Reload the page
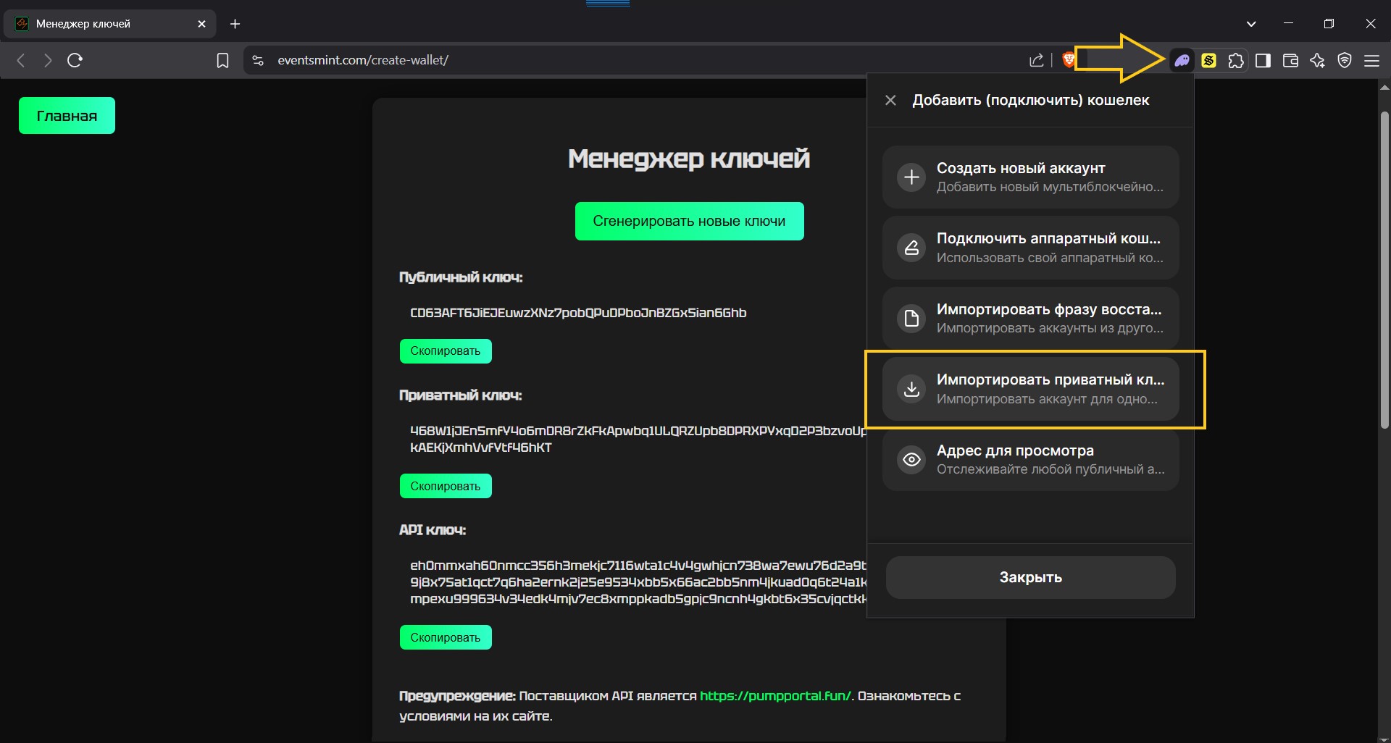The height and width of the screenshot is (743, 1391). point(75,60)
